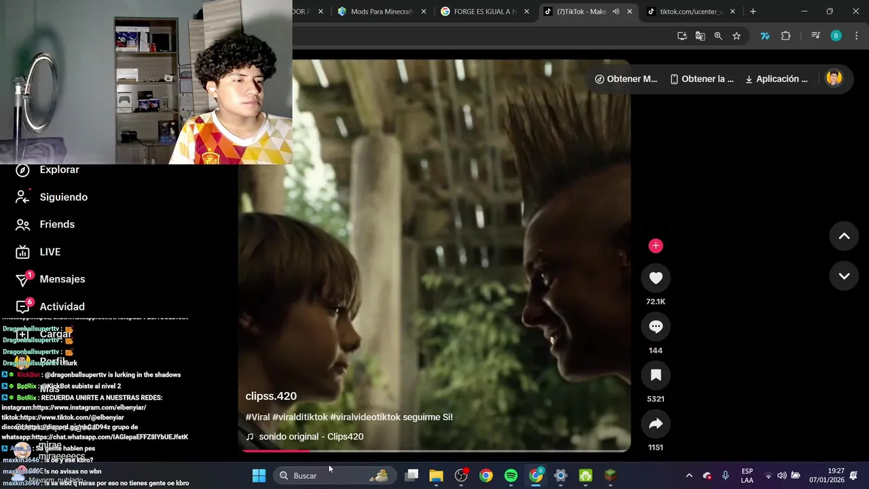
Task: Switch to the FORGE ES IGUAL A tab
Action: point(484,12)
